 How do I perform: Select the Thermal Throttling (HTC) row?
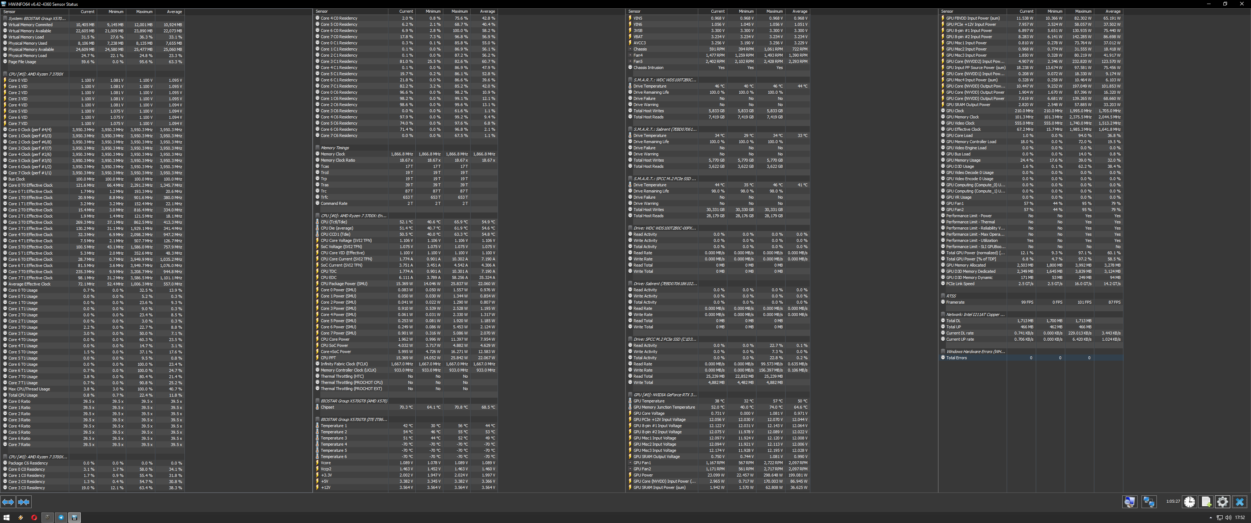[x=405, y=377]
